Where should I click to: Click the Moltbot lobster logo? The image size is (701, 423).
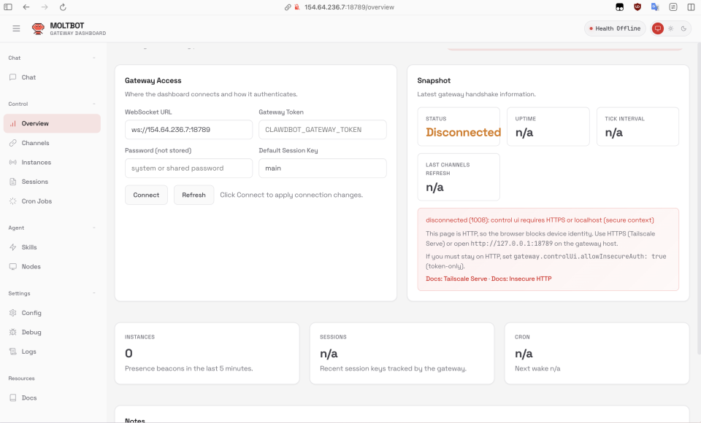tap(38, 28)
